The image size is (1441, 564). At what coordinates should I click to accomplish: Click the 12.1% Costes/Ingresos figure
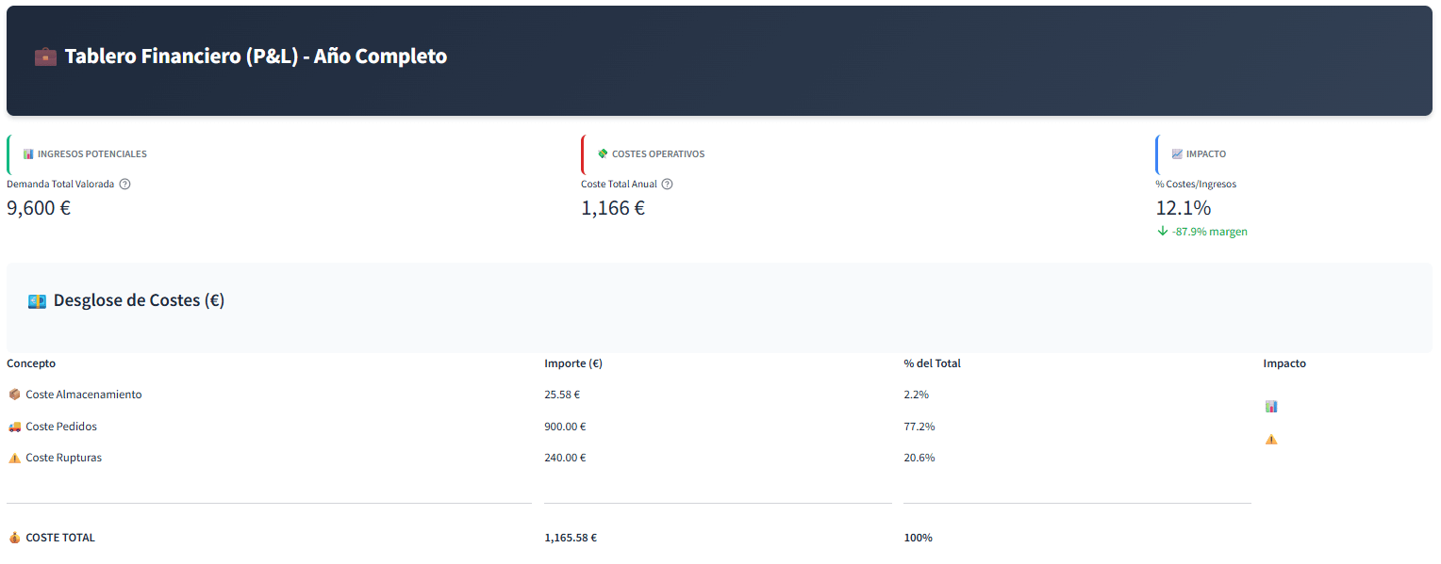(1184, 207)
